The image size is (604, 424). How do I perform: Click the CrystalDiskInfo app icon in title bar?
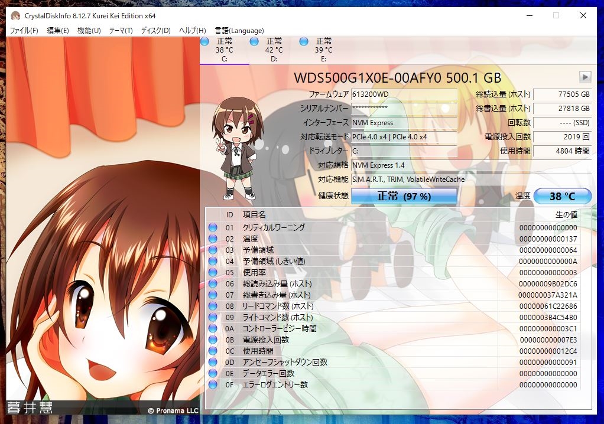pyautogui.click(x=15, y=16)
